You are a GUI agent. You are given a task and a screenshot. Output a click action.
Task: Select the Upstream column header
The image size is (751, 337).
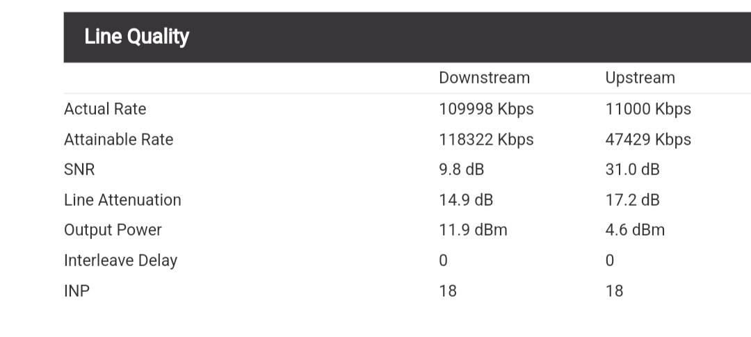pos(640,78)
